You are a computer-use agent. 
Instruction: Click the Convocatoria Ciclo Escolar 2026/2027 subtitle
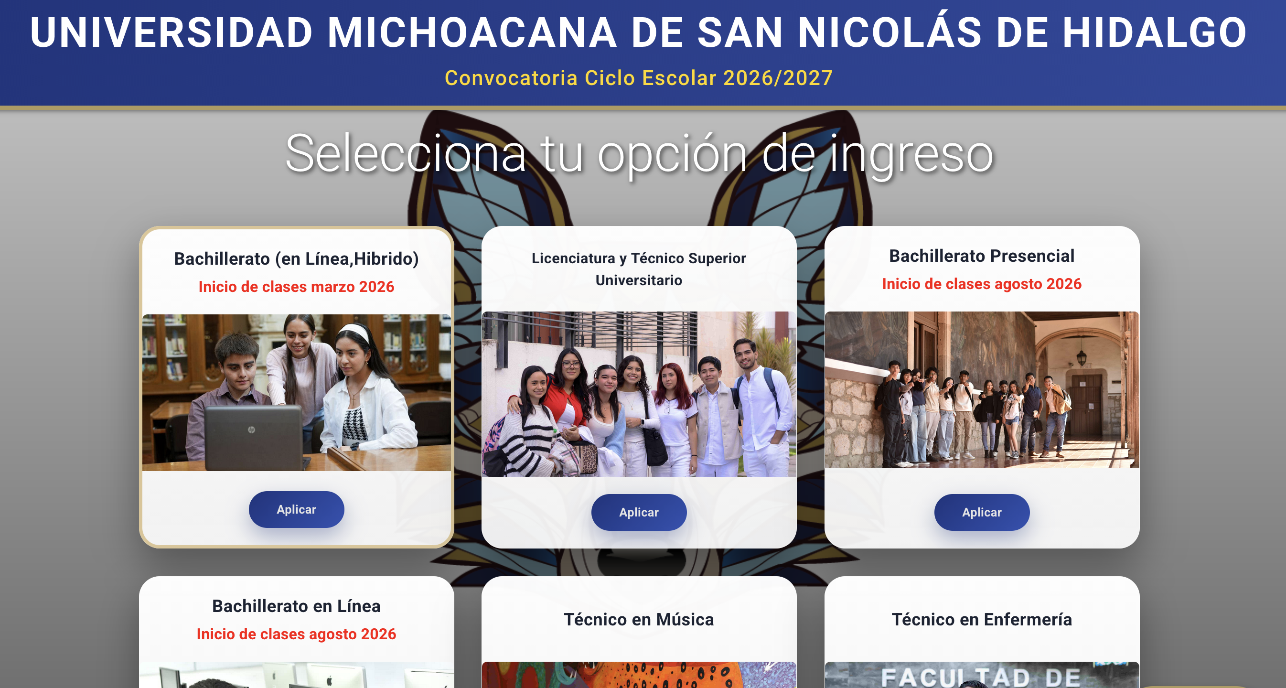[x=639, y=78]
